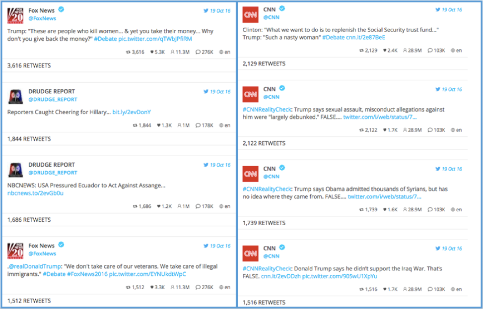Visit the @realDonaldTrump mention

tap(35, 266)
